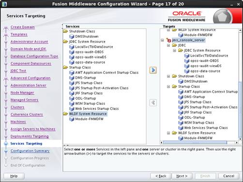Open the Node Manager step
Viewport: 243px width, 182px height.
pyautogui.click(x=22, y=93)
